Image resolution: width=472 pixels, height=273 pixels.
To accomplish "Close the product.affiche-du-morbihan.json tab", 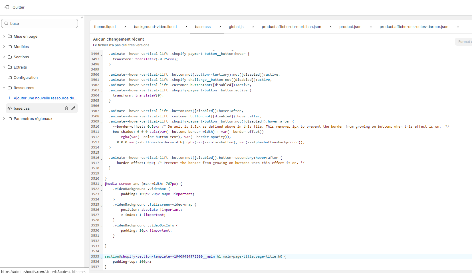I will pos(331,27).
